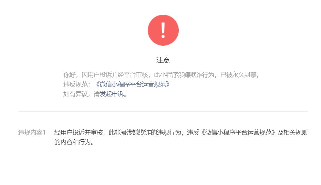321x185 pixels.
Task: Click the last line 的内容和行为。
Action: (74, 142)
